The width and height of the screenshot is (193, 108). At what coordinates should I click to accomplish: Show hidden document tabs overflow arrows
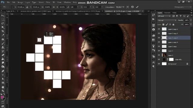[x=148, y=11]
